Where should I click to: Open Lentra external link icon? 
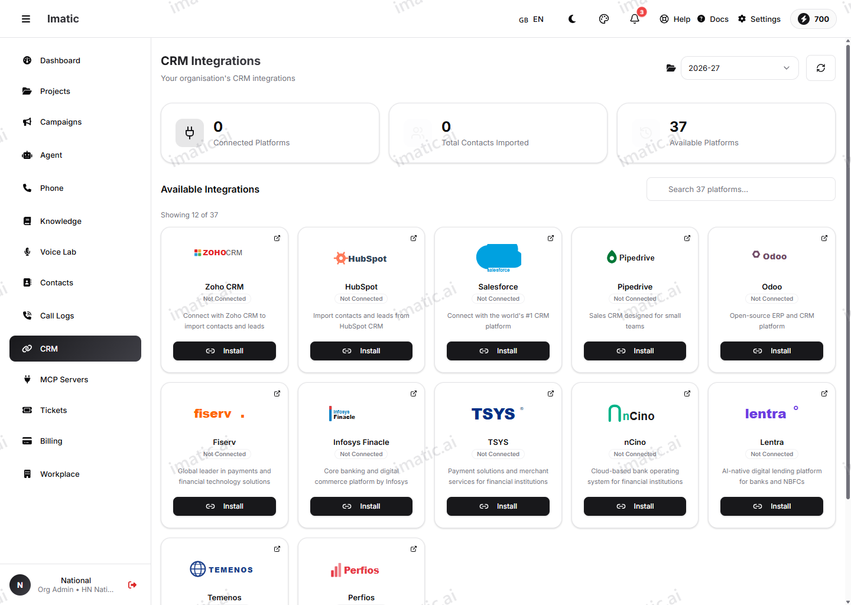(x=824, y=393)
